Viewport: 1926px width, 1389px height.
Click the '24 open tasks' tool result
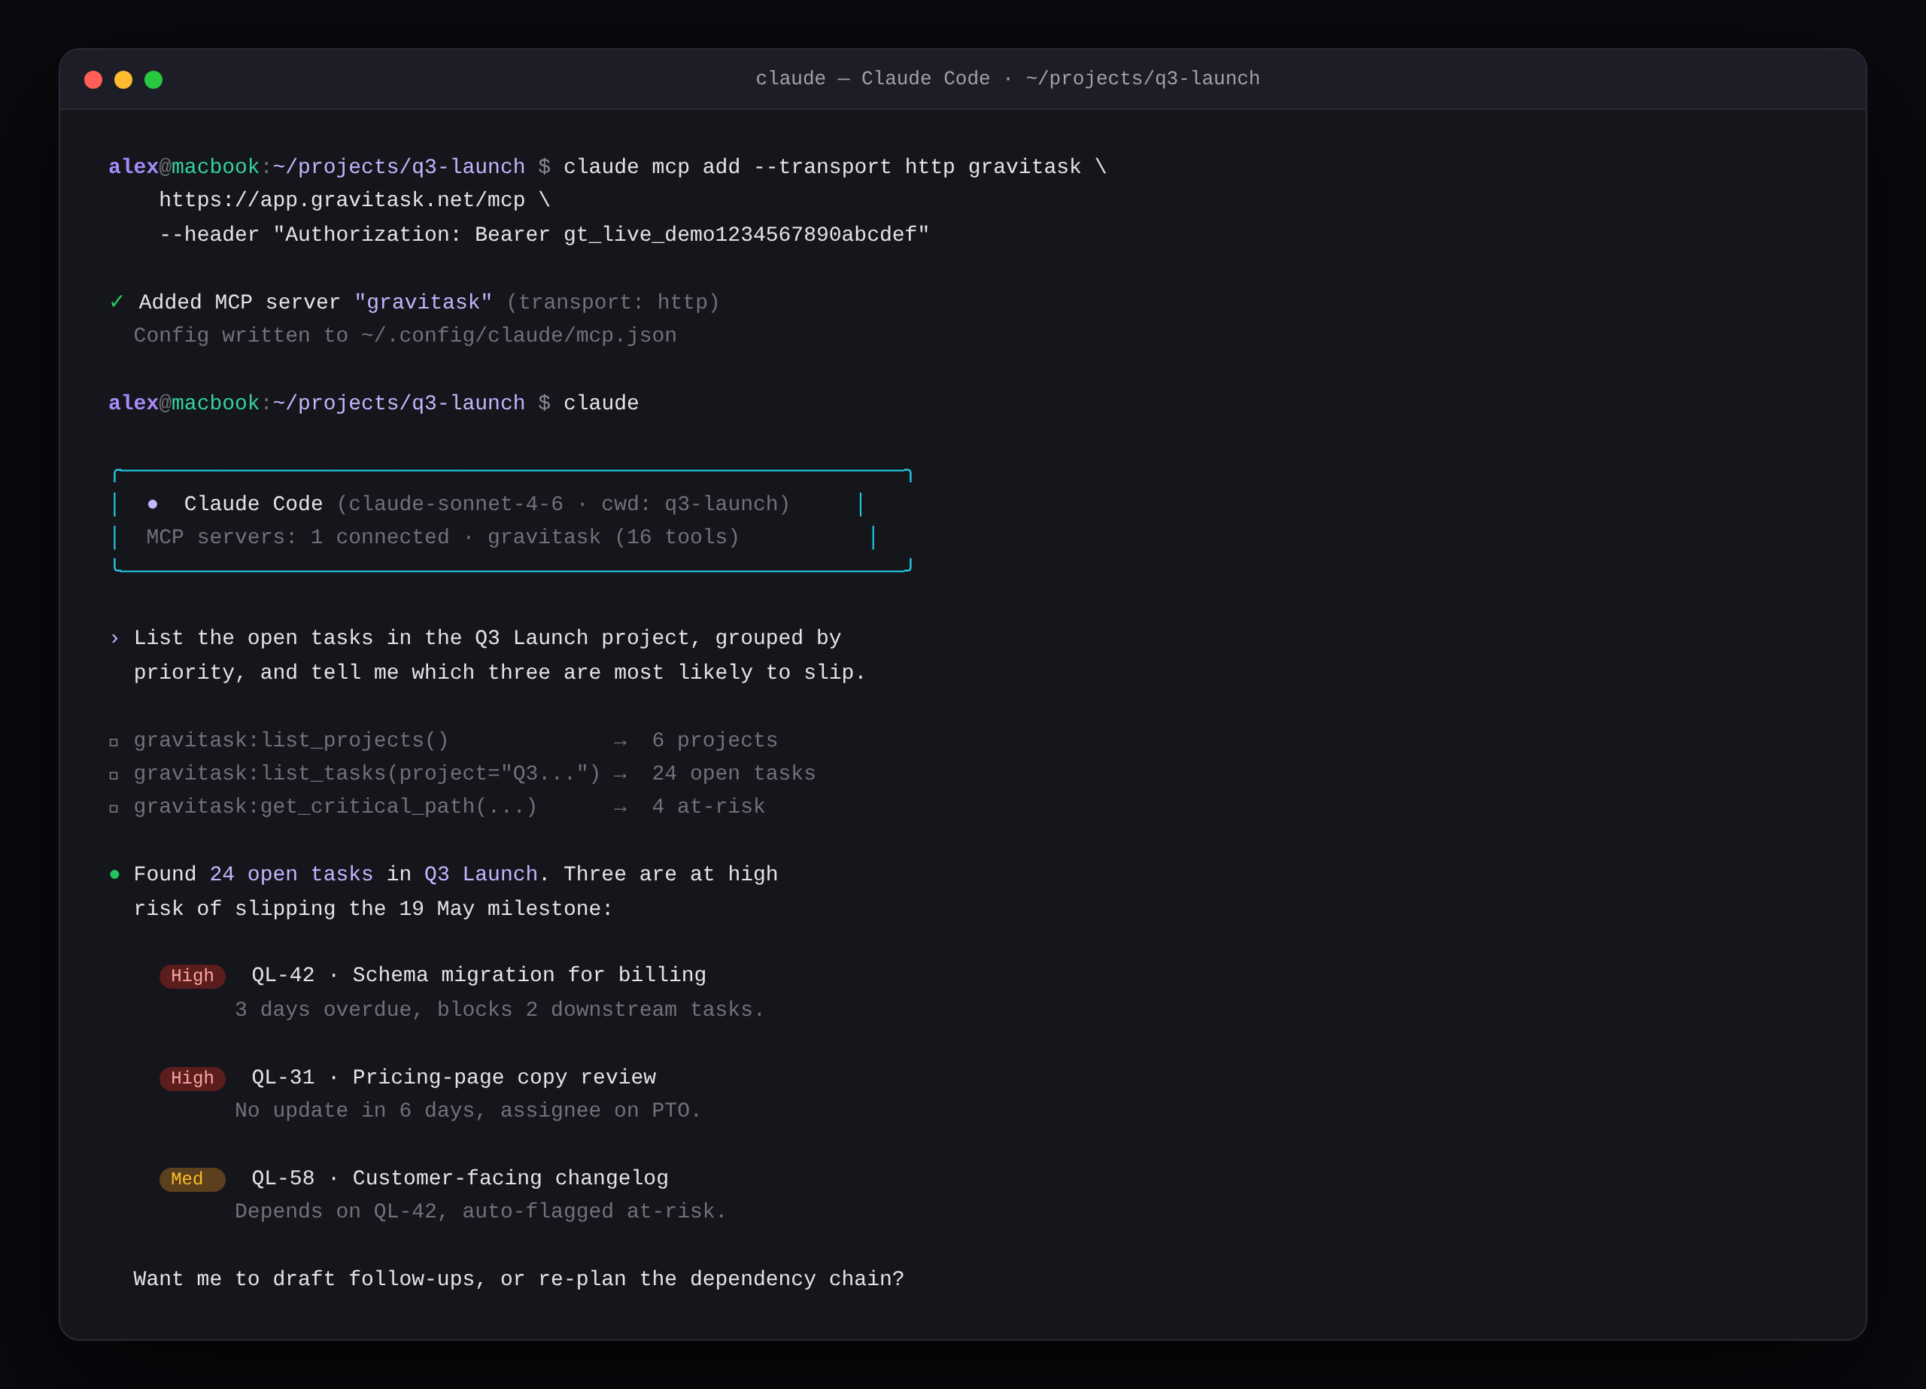point(734,773)
